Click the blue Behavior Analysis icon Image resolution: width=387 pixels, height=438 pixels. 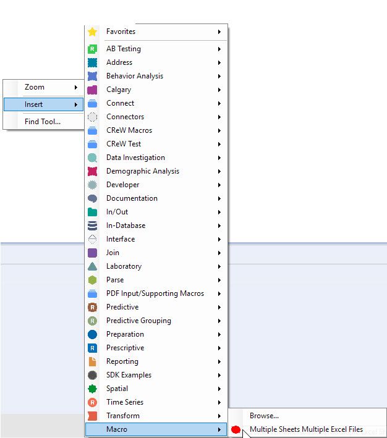pos(92,76)
